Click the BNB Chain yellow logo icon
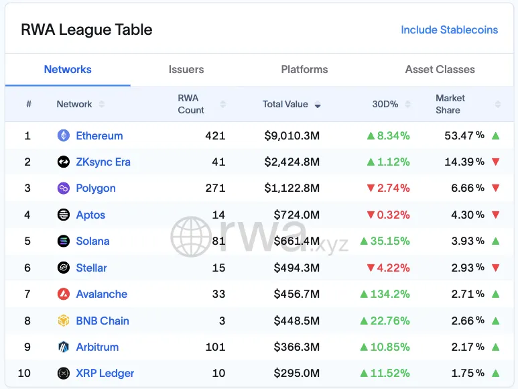518x389 pixels. point(64,321)
